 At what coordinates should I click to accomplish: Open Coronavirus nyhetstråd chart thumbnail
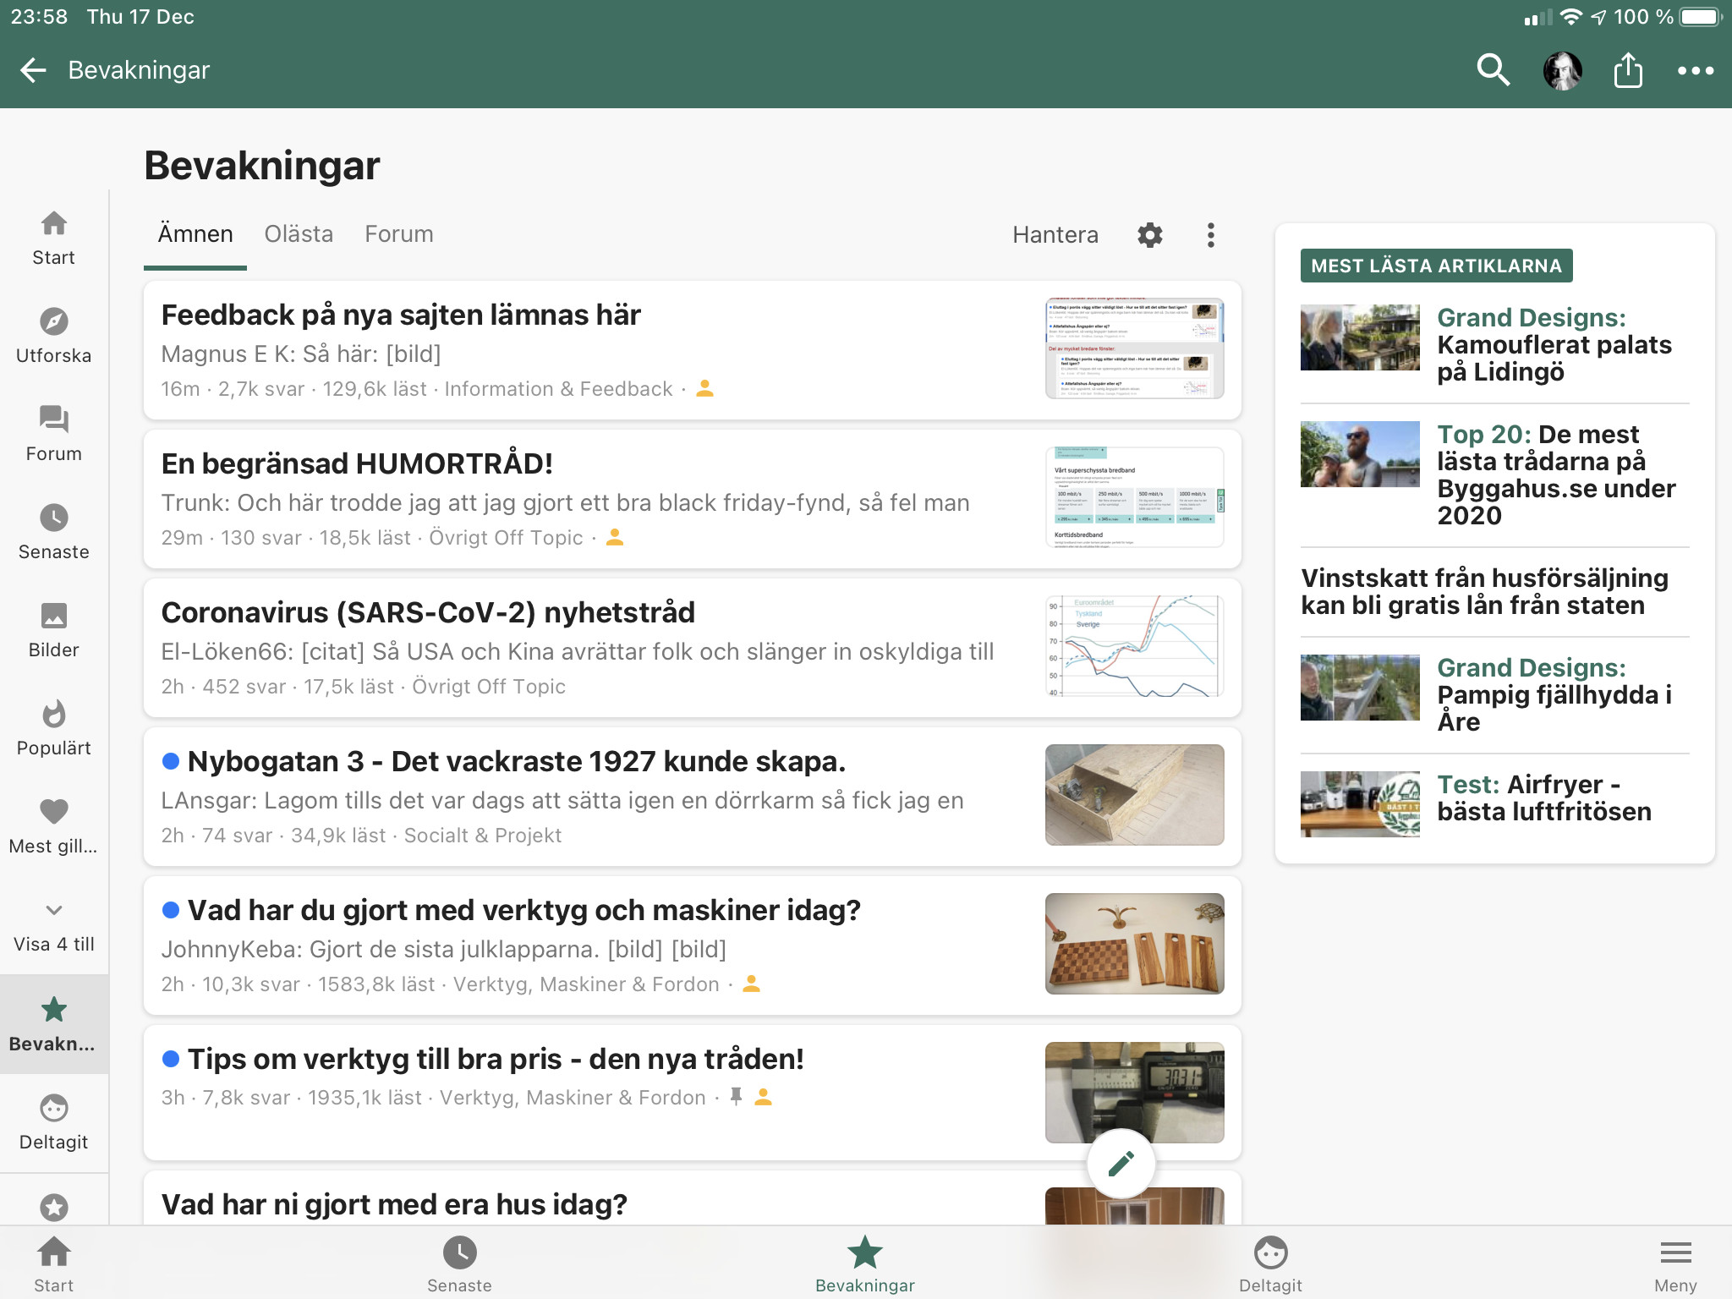[1133, 646]
